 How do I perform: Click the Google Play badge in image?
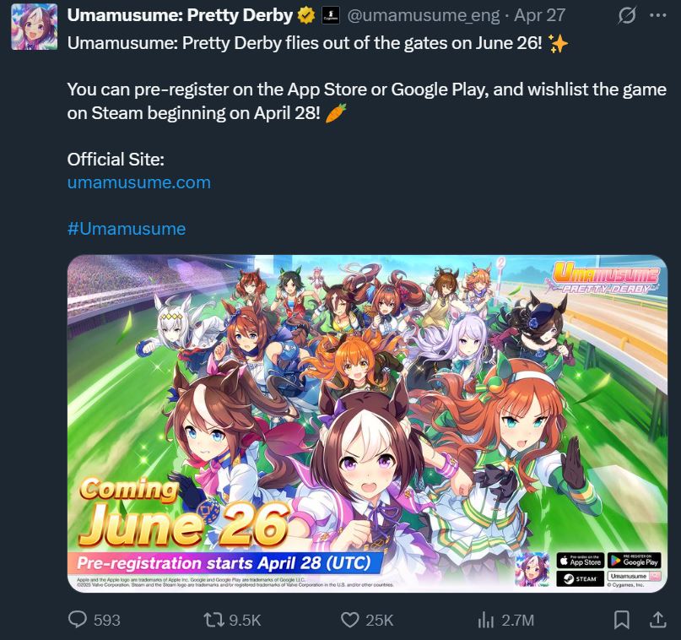(634, 561)
